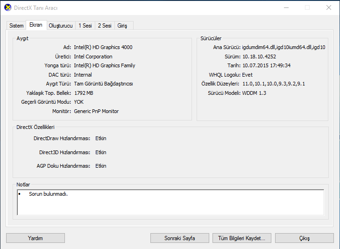Click 'Etkin' next to DirectDraw Hızlandırması
The width and height of the screenshot is (340, 249).
(101, 138)
